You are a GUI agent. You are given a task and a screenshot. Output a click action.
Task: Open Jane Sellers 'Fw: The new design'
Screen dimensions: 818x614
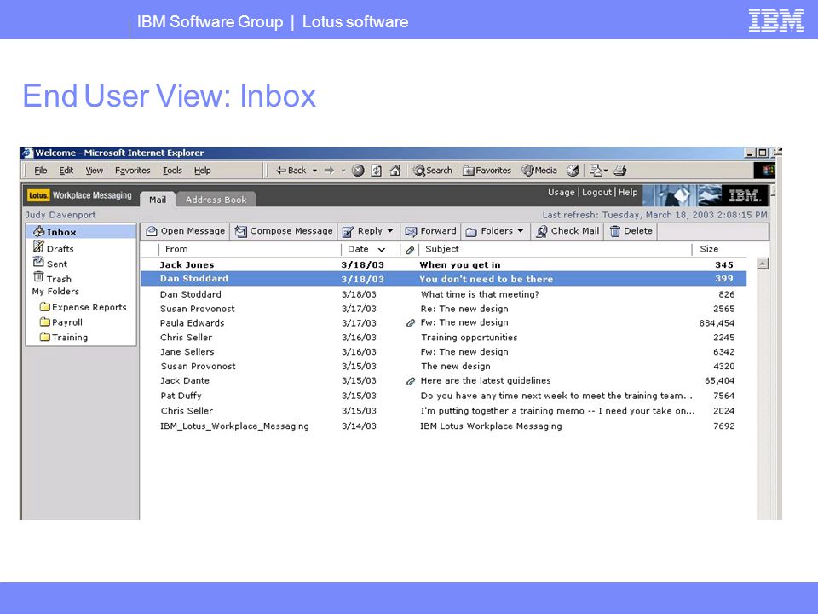(443, 352)
